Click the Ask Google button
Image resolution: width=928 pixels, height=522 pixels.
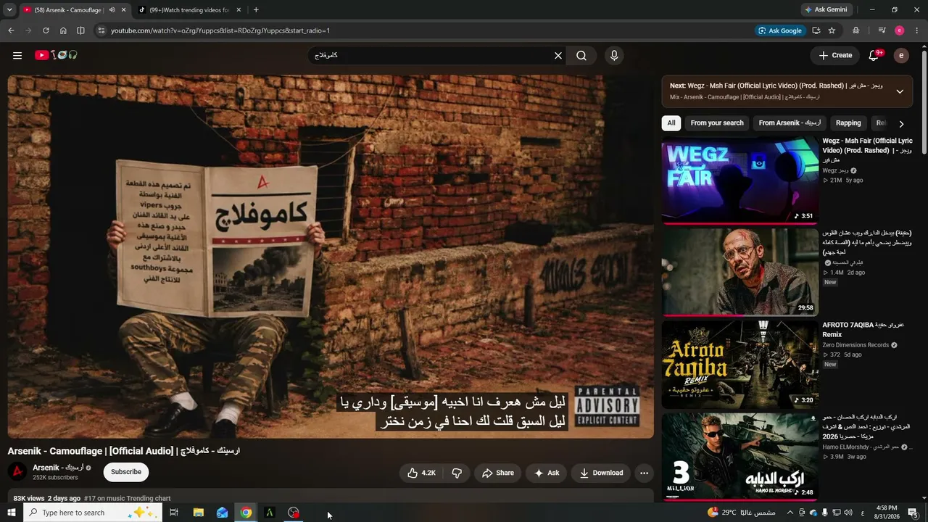779,30
